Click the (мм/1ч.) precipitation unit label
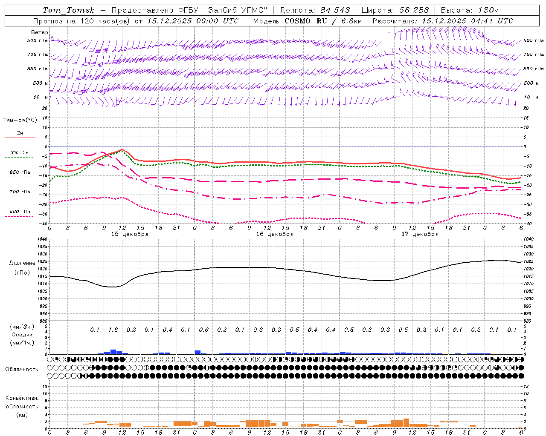This screenshot has width=546, height=436. coord(22,343)
